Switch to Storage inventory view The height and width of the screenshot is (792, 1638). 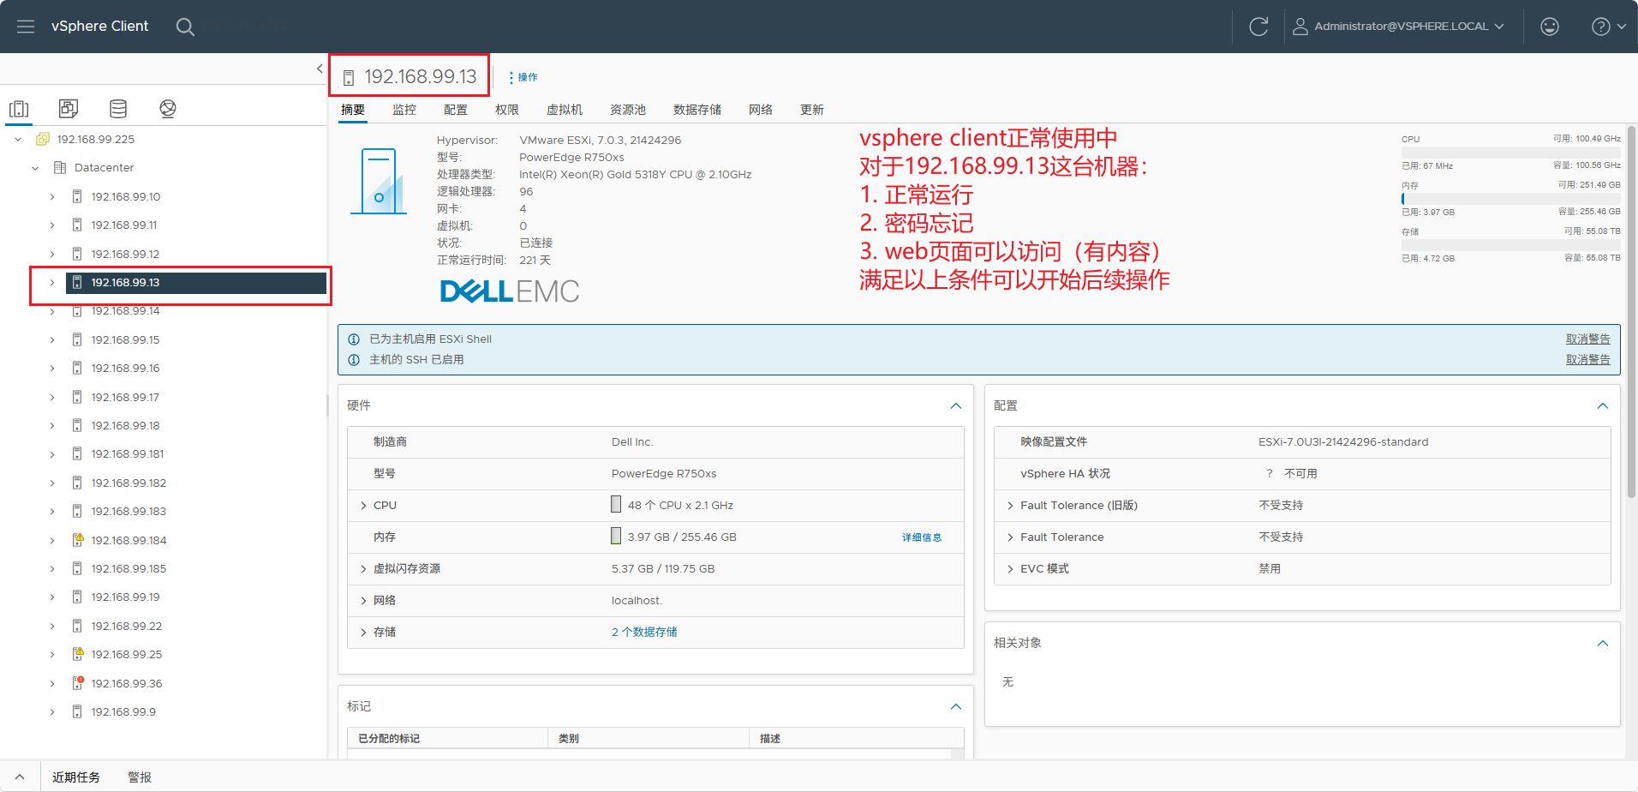[118, 109]
